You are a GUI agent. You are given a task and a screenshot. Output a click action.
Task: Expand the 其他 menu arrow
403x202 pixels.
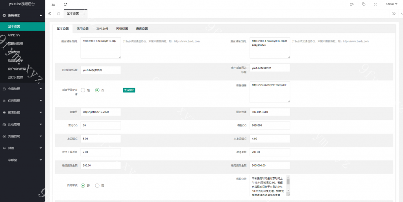coord(41,148)
